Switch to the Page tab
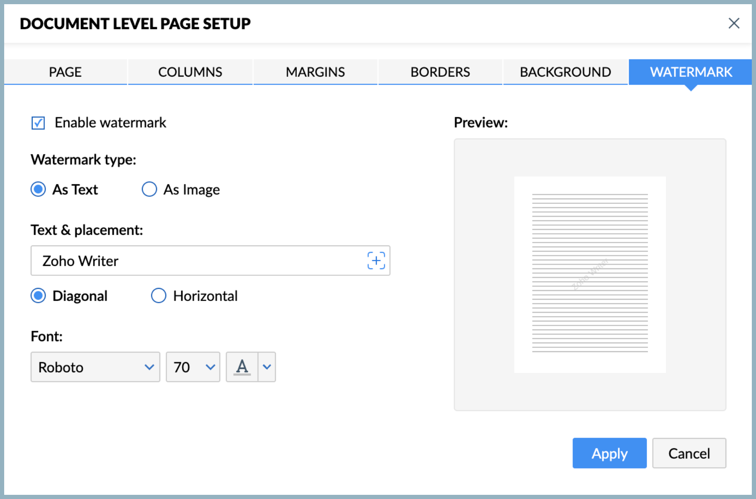 tap(65, 72)
